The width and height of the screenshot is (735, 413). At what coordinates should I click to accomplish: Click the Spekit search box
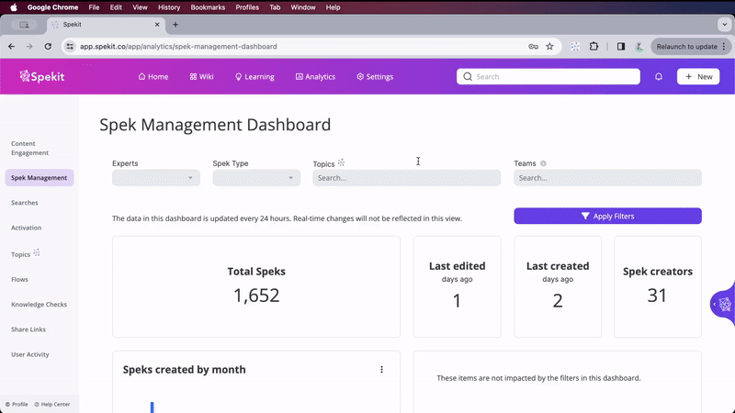point(548,76)
